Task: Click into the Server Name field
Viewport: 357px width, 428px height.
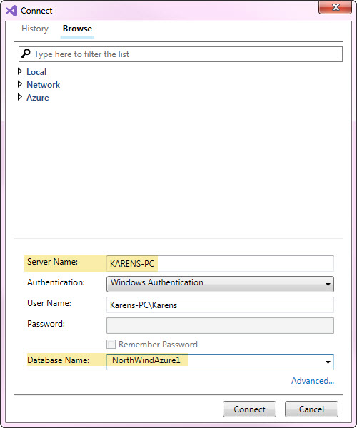Action: (220, 263)
